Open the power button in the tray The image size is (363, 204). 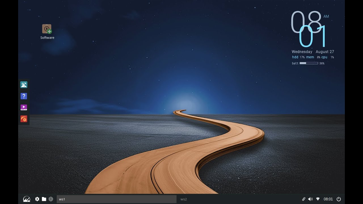pos(339,199)
